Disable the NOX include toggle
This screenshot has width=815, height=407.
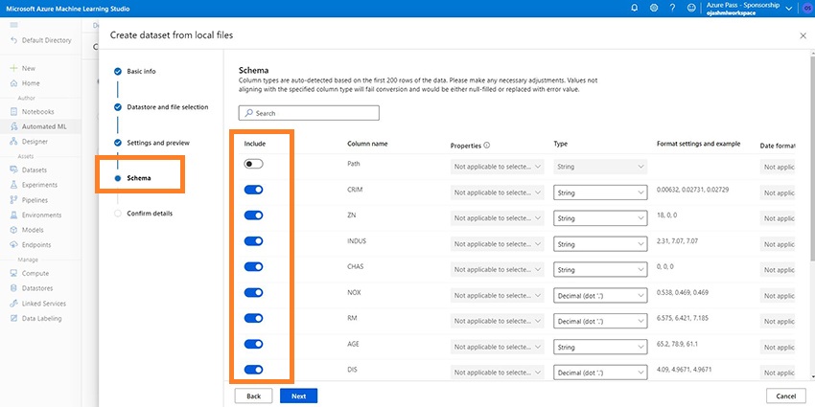click(254, 293)
